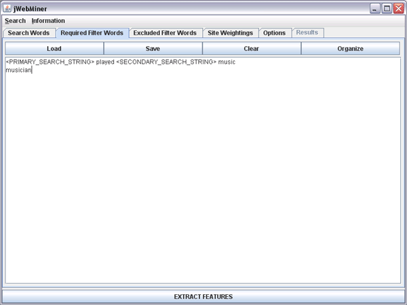
Task: Click the Organize button
Action: pyautogui.click(x=350, y=49)
